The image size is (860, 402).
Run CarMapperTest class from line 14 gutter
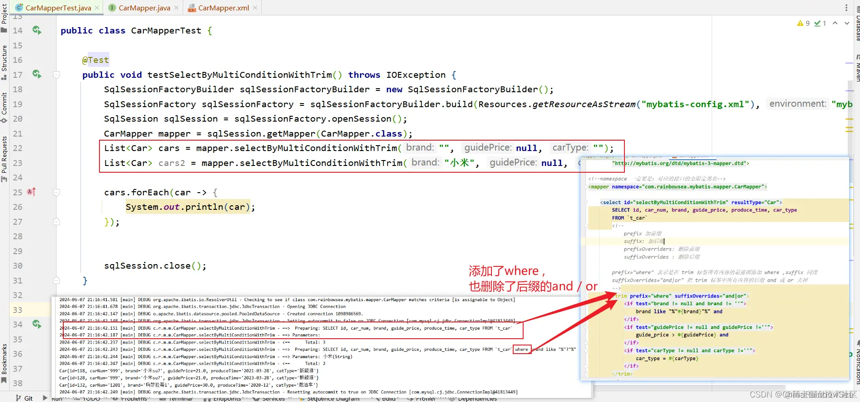coord(37,30)
